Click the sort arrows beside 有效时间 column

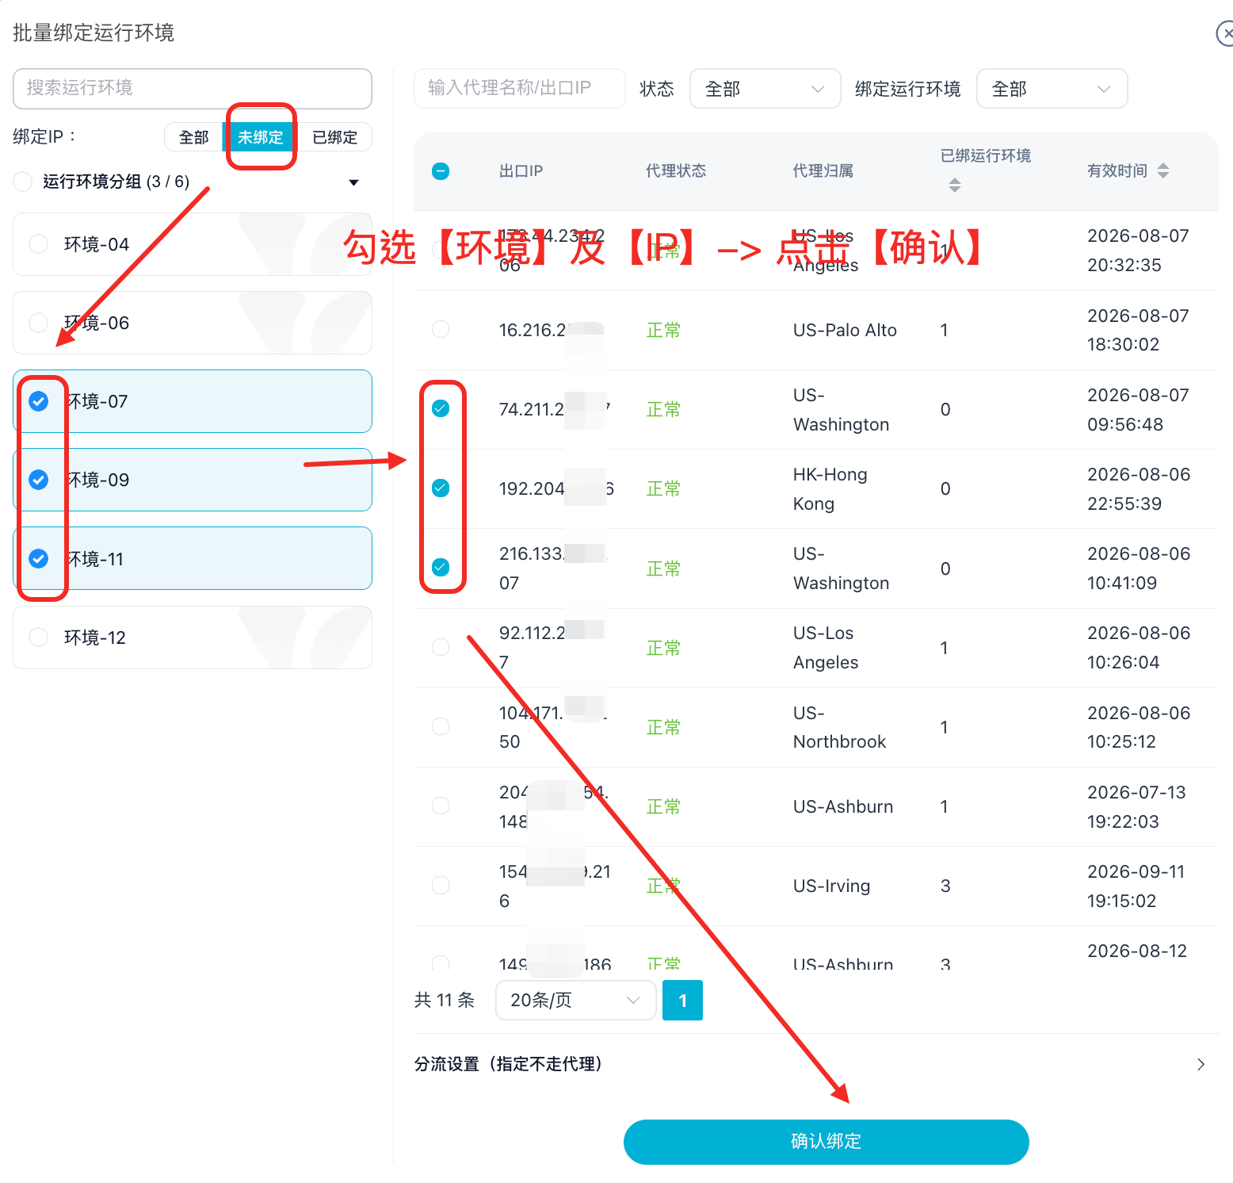1162,170
